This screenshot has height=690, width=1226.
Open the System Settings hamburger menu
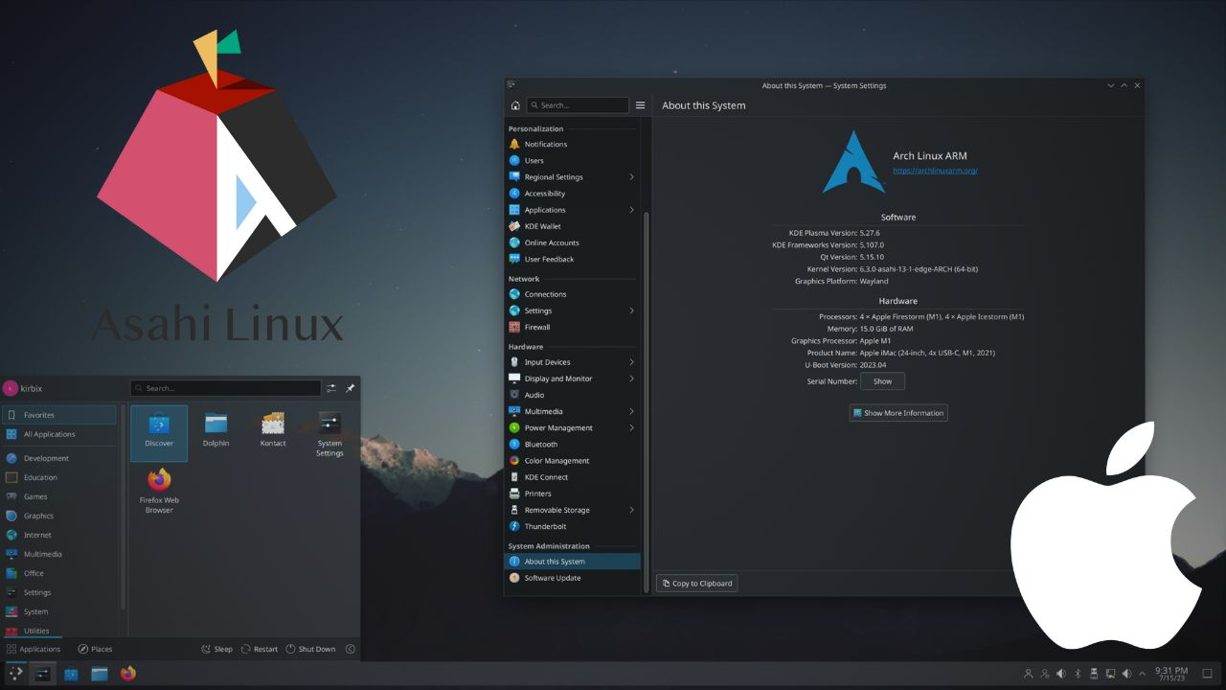point(640,105)
